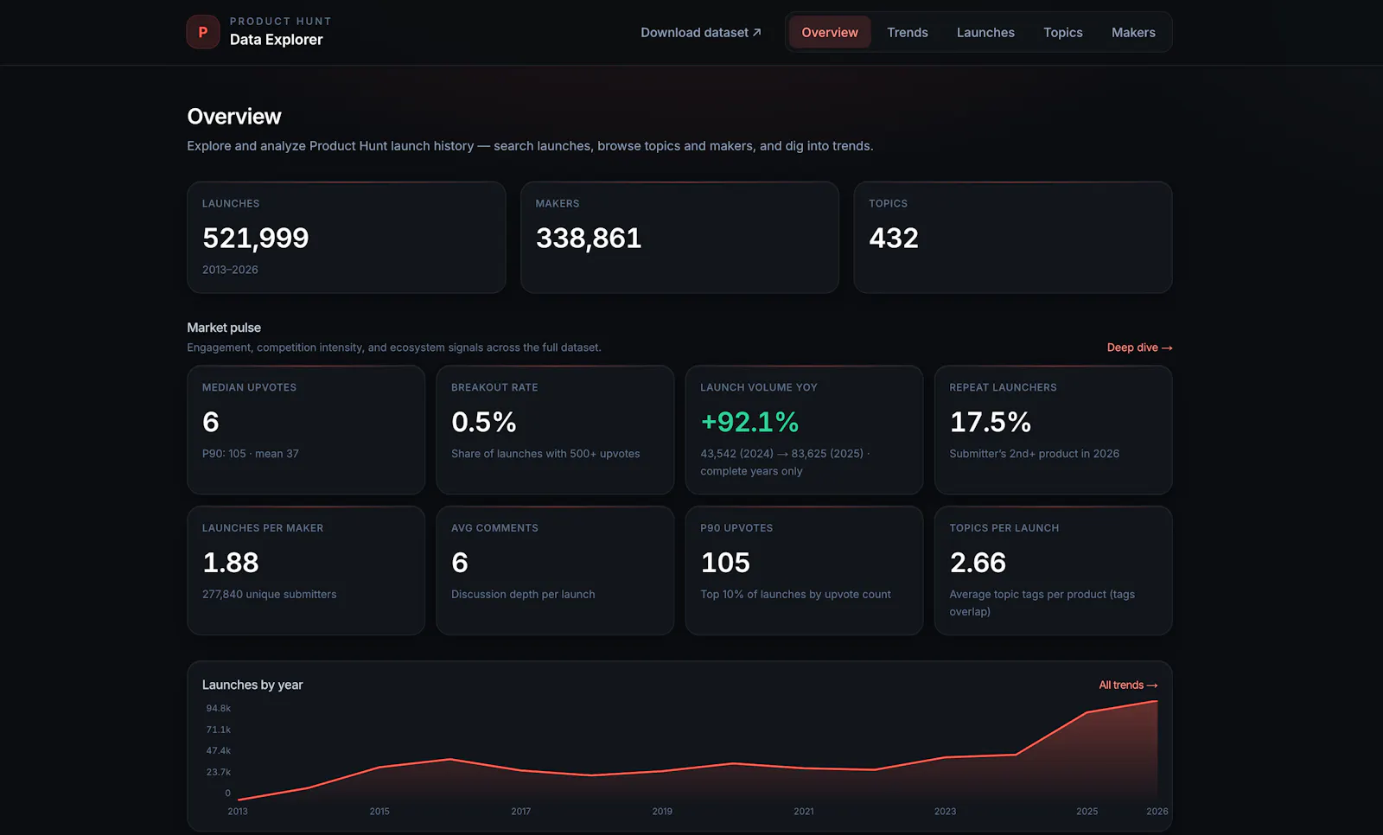This screenshot has width=1383, height=835.
Task: Click the Overview page heading
Action: (x=234, y=117)
